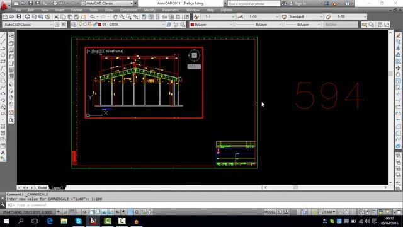Click the keyword search field in title bar

click(x=254, y=4)
